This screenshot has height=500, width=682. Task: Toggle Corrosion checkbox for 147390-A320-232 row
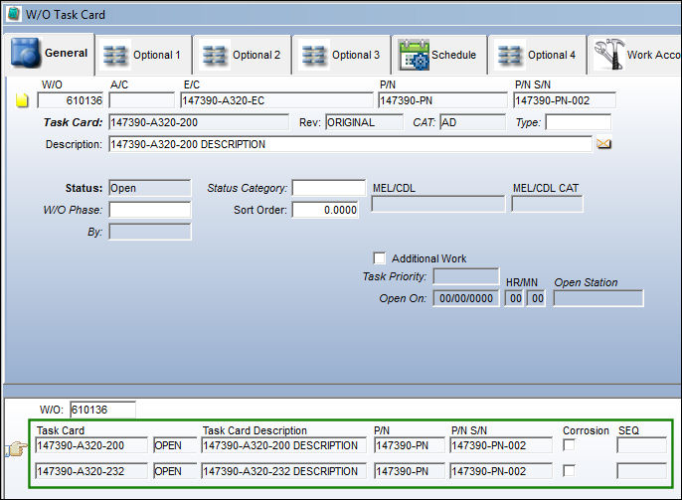click(x=569, y=470)
